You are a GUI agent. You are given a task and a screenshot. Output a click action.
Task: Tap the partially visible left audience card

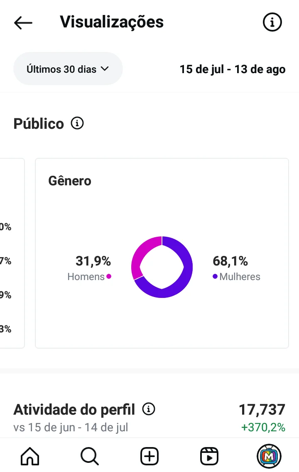pos(12,253)
